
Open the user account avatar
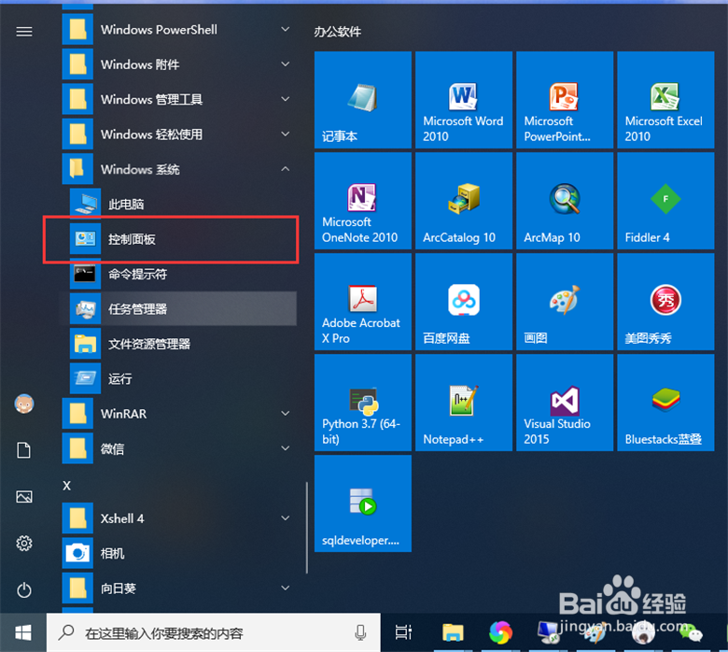coord(24,404)
